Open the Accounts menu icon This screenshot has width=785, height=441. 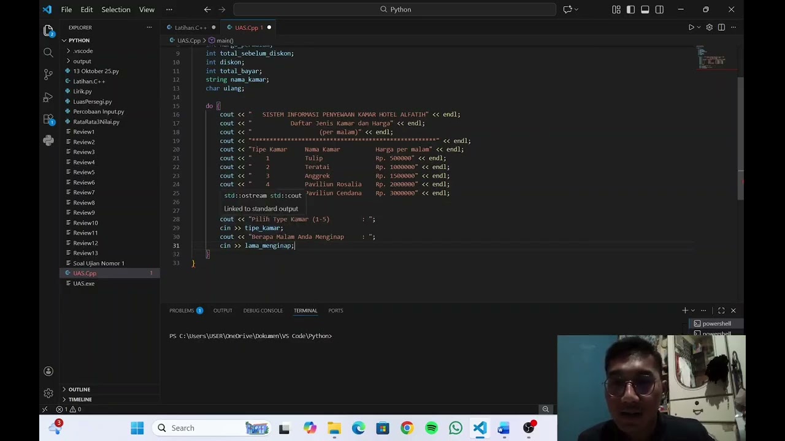(x=48, y=371)
